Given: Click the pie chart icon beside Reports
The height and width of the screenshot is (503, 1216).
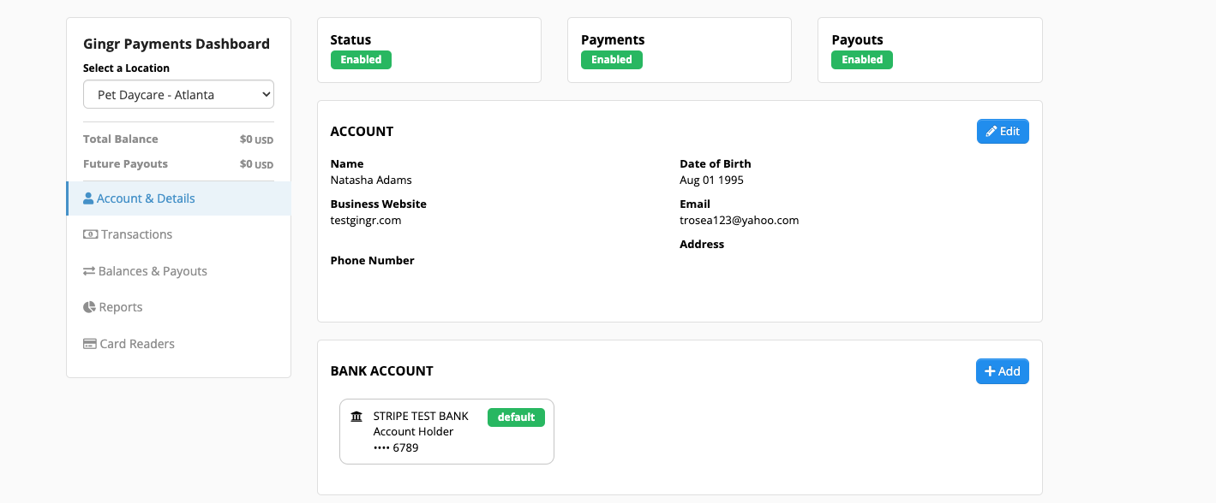Looking at the screenshot, I should (89, 307).
